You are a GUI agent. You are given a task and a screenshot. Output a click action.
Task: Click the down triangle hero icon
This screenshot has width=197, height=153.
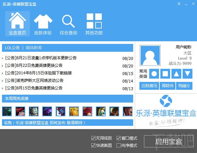coord(188,74)
